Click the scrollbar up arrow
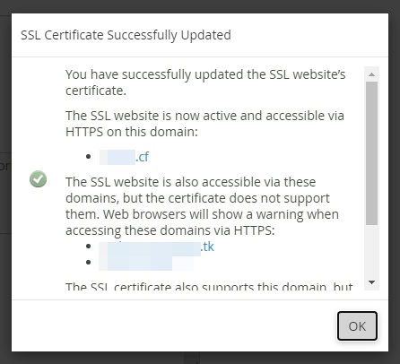Image resolution: width=400 pixels, height=364 pixels. coord(371,74)
